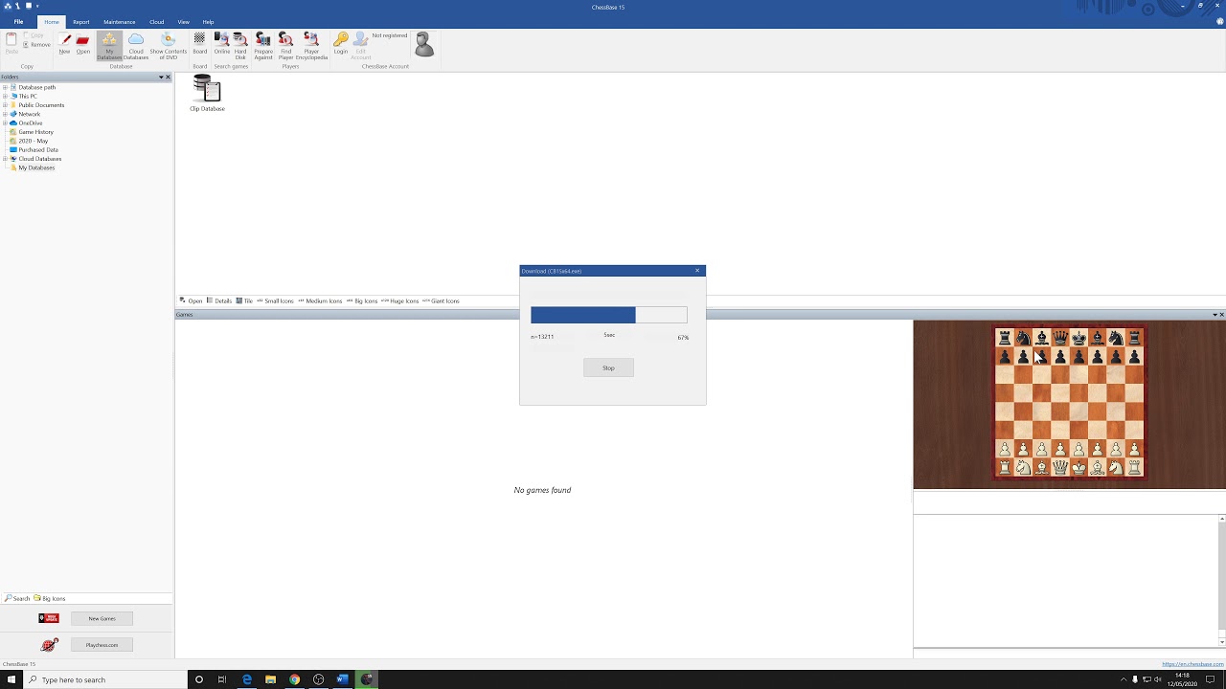Image resolution: width=1226 pixels, height=689 pixels.
Task: Open Cloud Databases from the ribbon
Action: (136, 46)
